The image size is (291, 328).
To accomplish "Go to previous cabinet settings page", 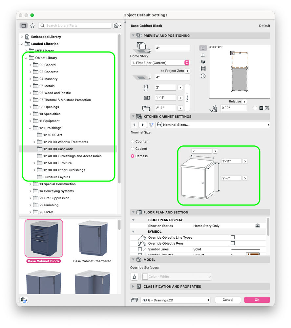I will [134, 125].
